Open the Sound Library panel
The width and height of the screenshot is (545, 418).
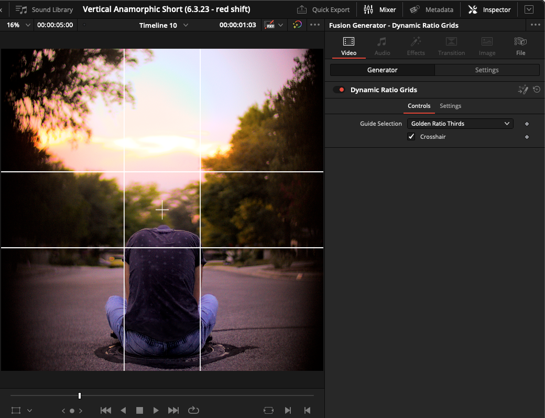pyautogui.click(x=44, y=10)
